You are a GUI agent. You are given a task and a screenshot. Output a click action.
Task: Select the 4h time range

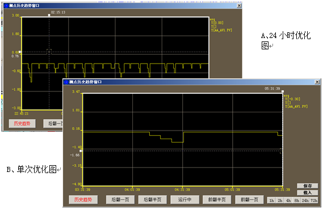288,200
